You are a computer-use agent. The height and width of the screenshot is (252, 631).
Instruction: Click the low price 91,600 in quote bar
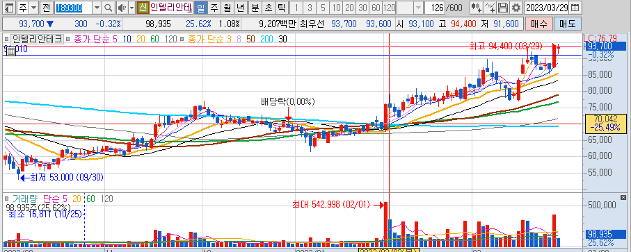[x=506, y=24]
